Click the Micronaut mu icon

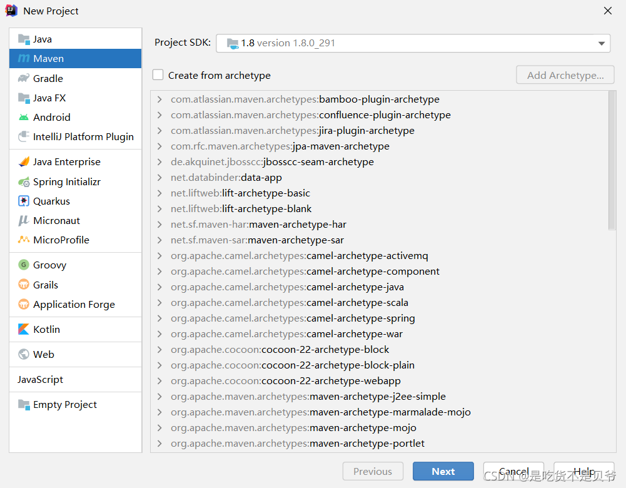coord(24,220)
